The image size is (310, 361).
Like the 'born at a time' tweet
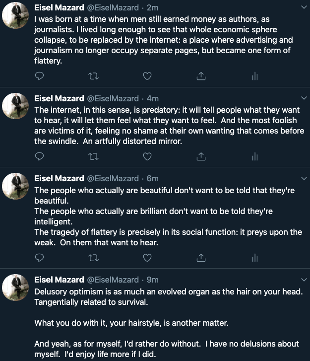tap(147, 76)
